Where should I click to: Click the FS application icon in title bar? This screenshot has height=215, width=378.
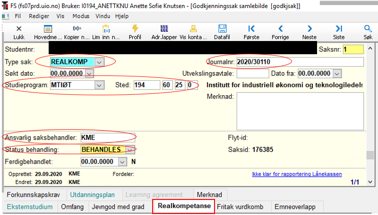pyautogui.click(x=5, y=6)
